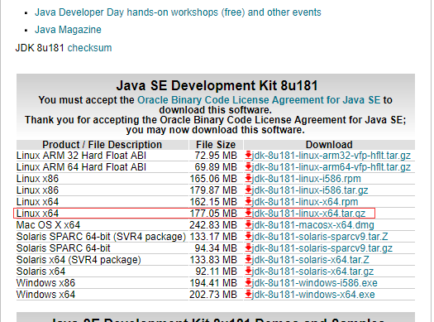434x322 pixels.
Task: Download jdk-8u181-solaris-x64.tar.gz file link
Action: 312,272
